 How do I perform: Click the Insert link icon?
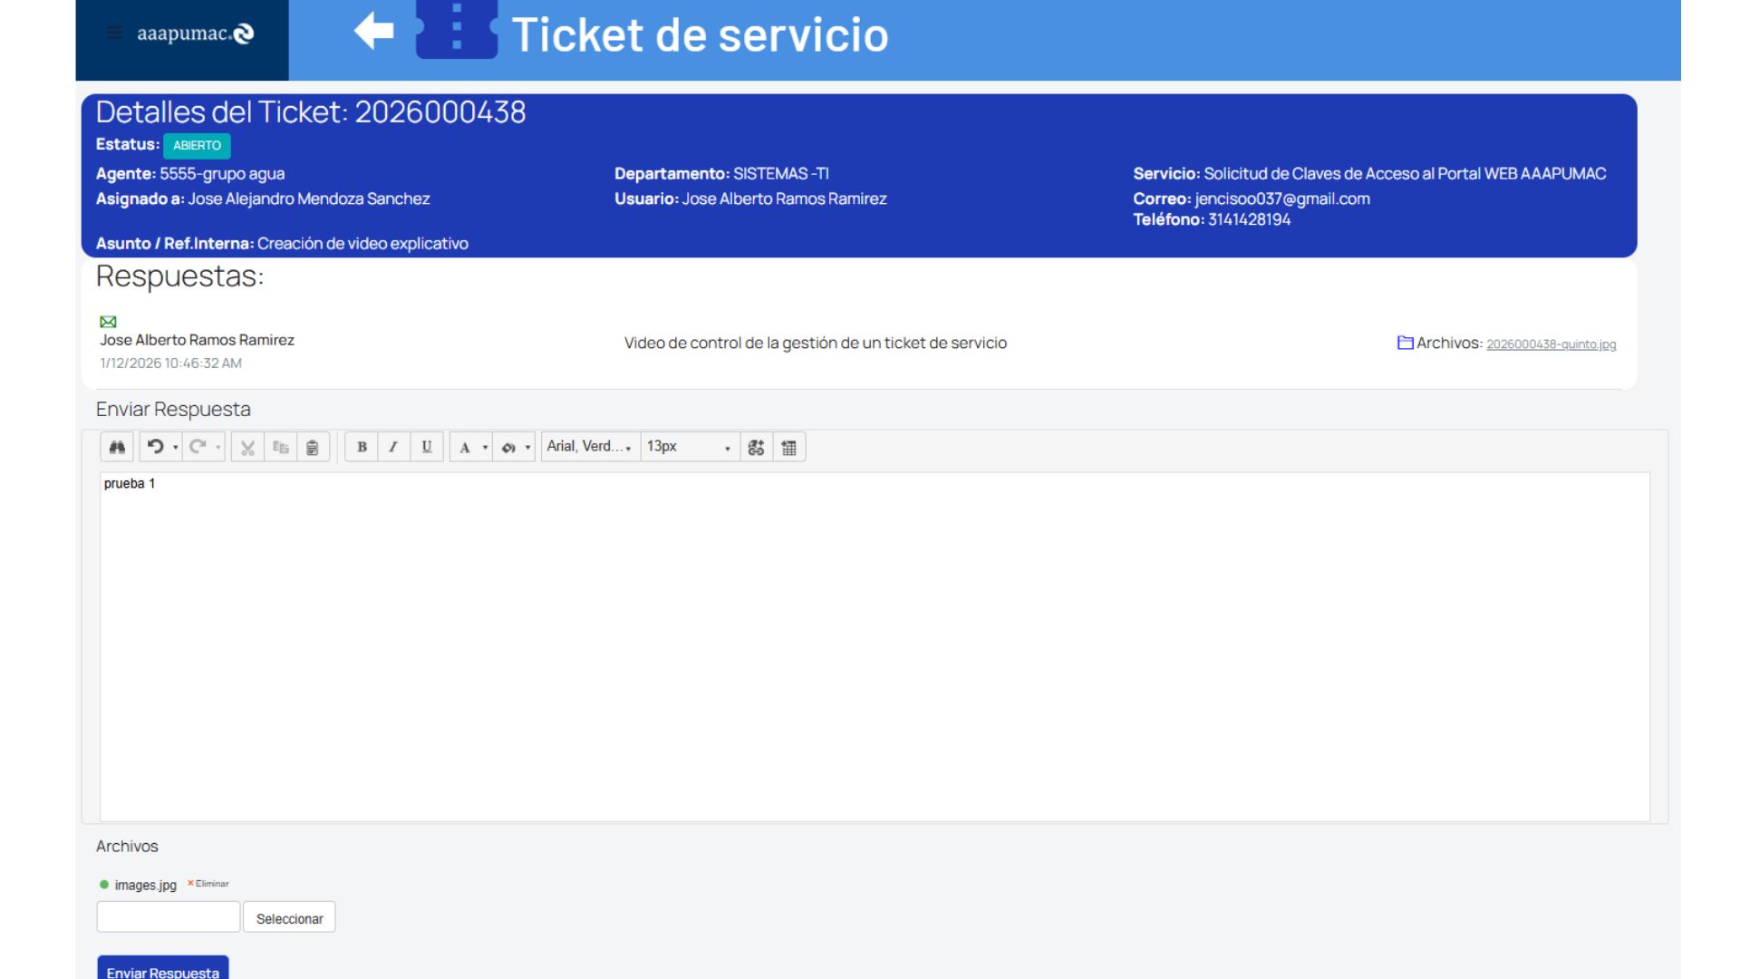tap(756, 447)
